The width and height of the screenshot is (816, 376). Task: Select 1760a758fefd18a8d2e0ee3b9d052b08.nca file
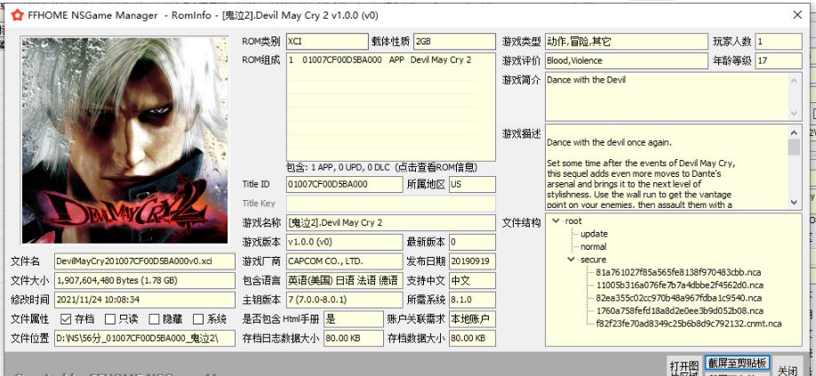tap(680, 311)
